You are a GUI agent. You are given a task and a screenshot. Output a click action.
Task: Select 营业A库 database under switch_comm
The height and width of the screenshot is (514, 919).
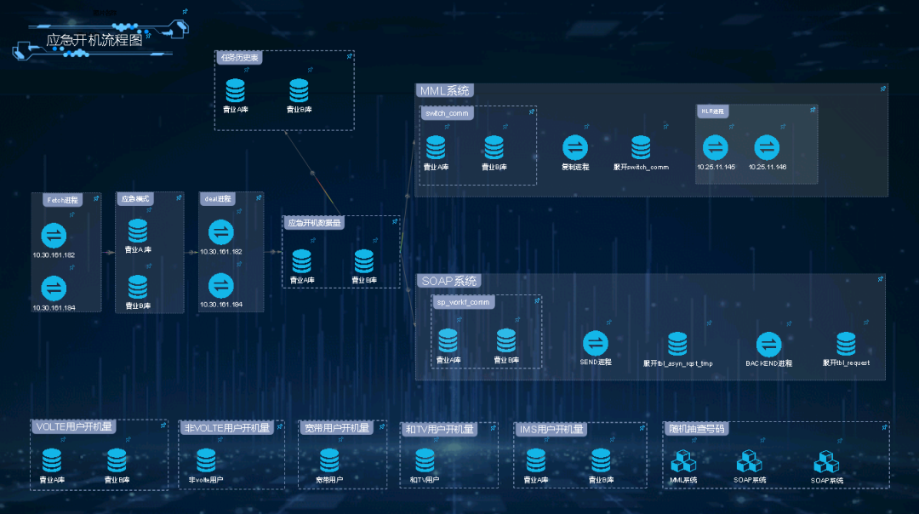pyautogui.click(x=436, y=148)
